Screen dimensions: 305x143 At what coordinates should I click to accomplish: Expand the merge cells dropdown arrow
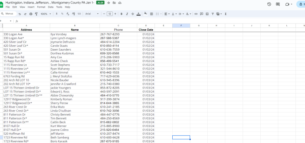pyautogui.click(x=161, y=14)
